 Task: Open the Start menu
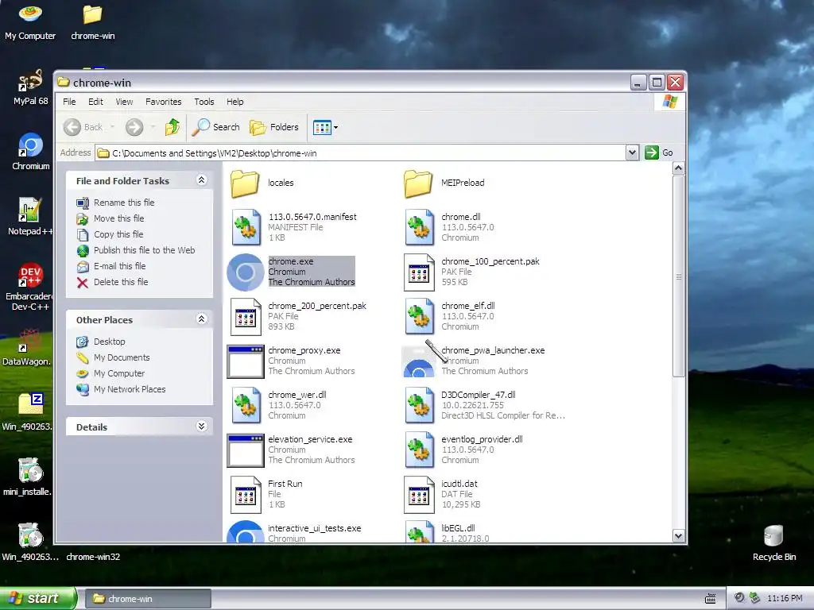(x=37, y=599)
